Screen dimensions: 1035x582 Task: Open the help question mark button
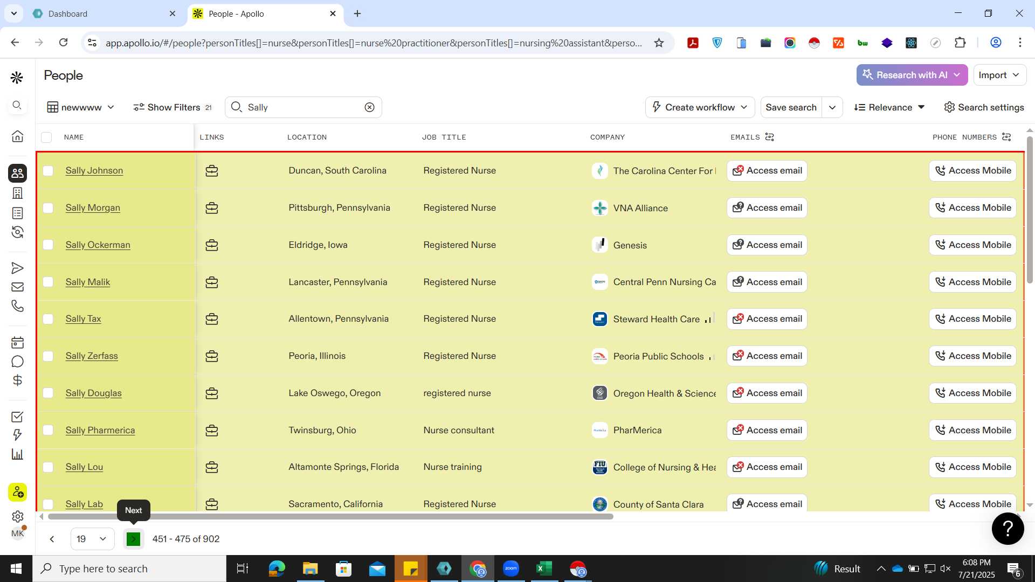coord(1008,529)
